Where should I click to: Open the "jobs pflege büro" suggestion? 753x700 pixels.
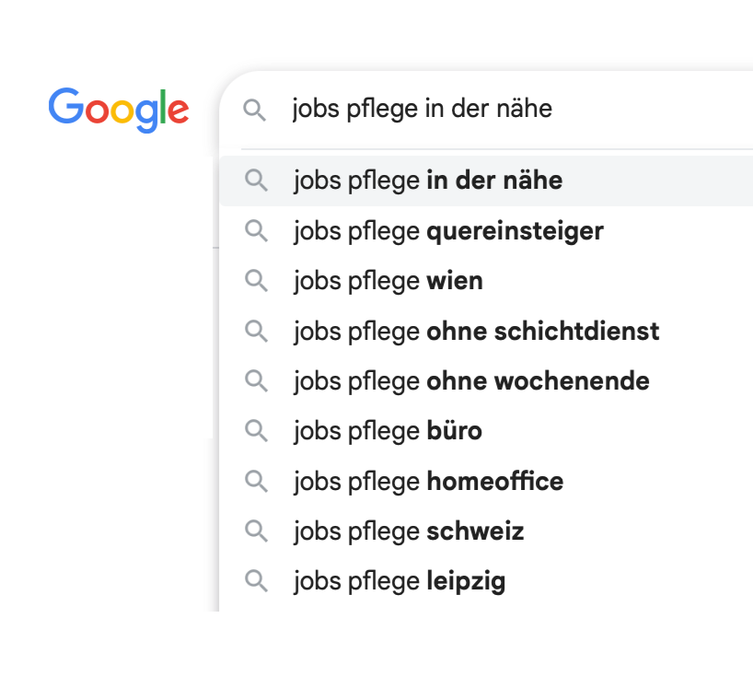click(x=388, y=430)
